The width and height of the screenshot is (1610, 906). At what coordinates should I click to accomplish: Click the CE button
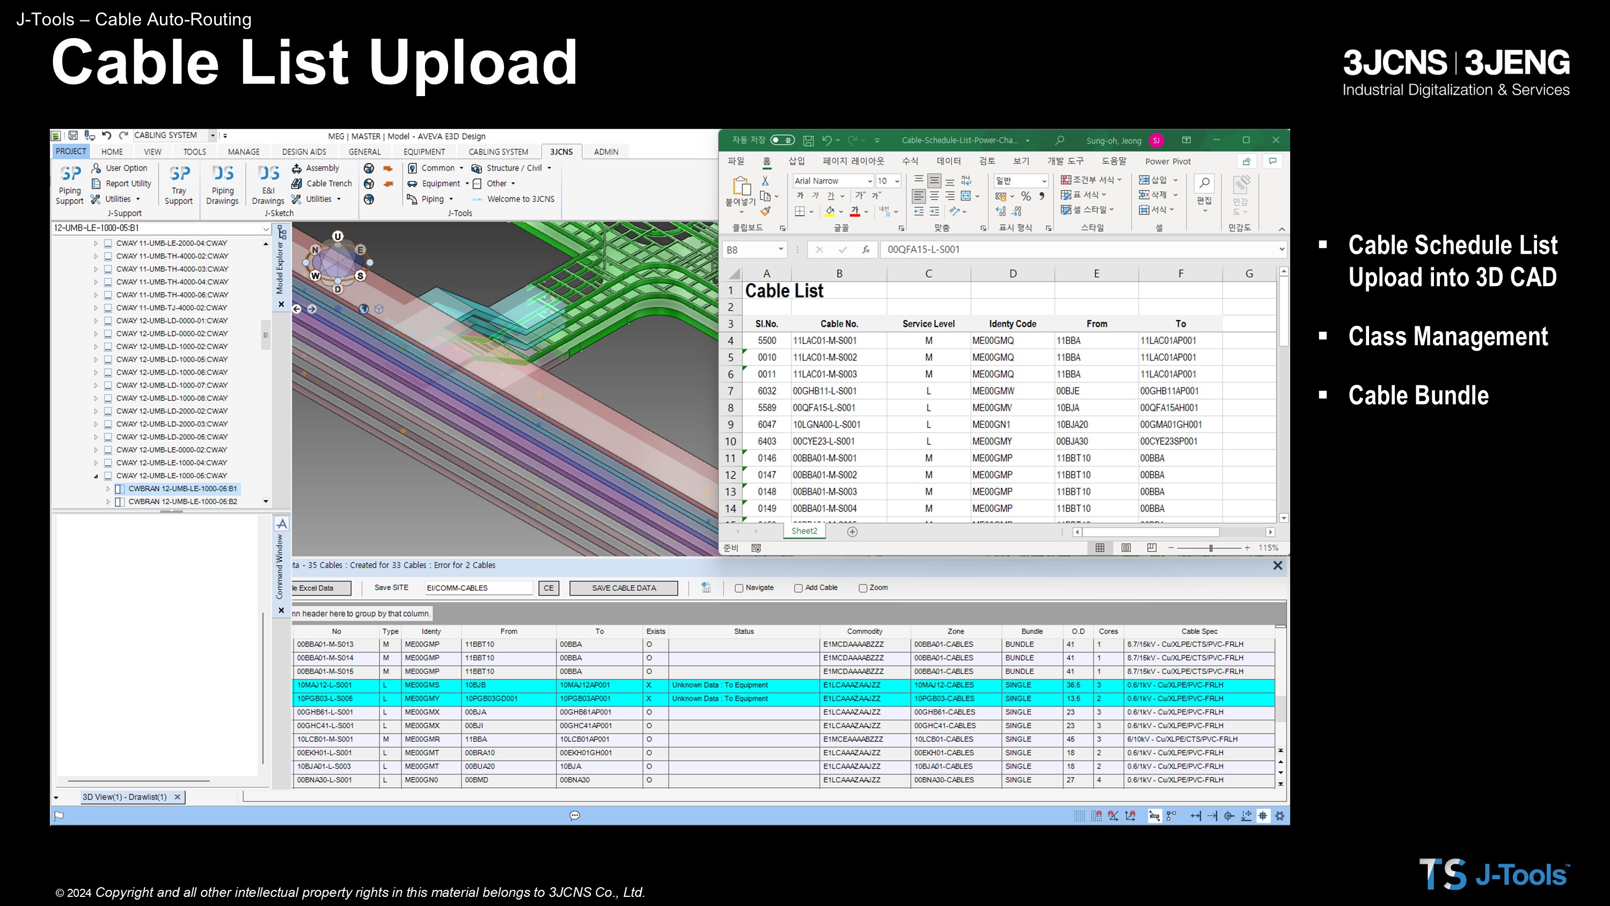[x=548, y=588]
